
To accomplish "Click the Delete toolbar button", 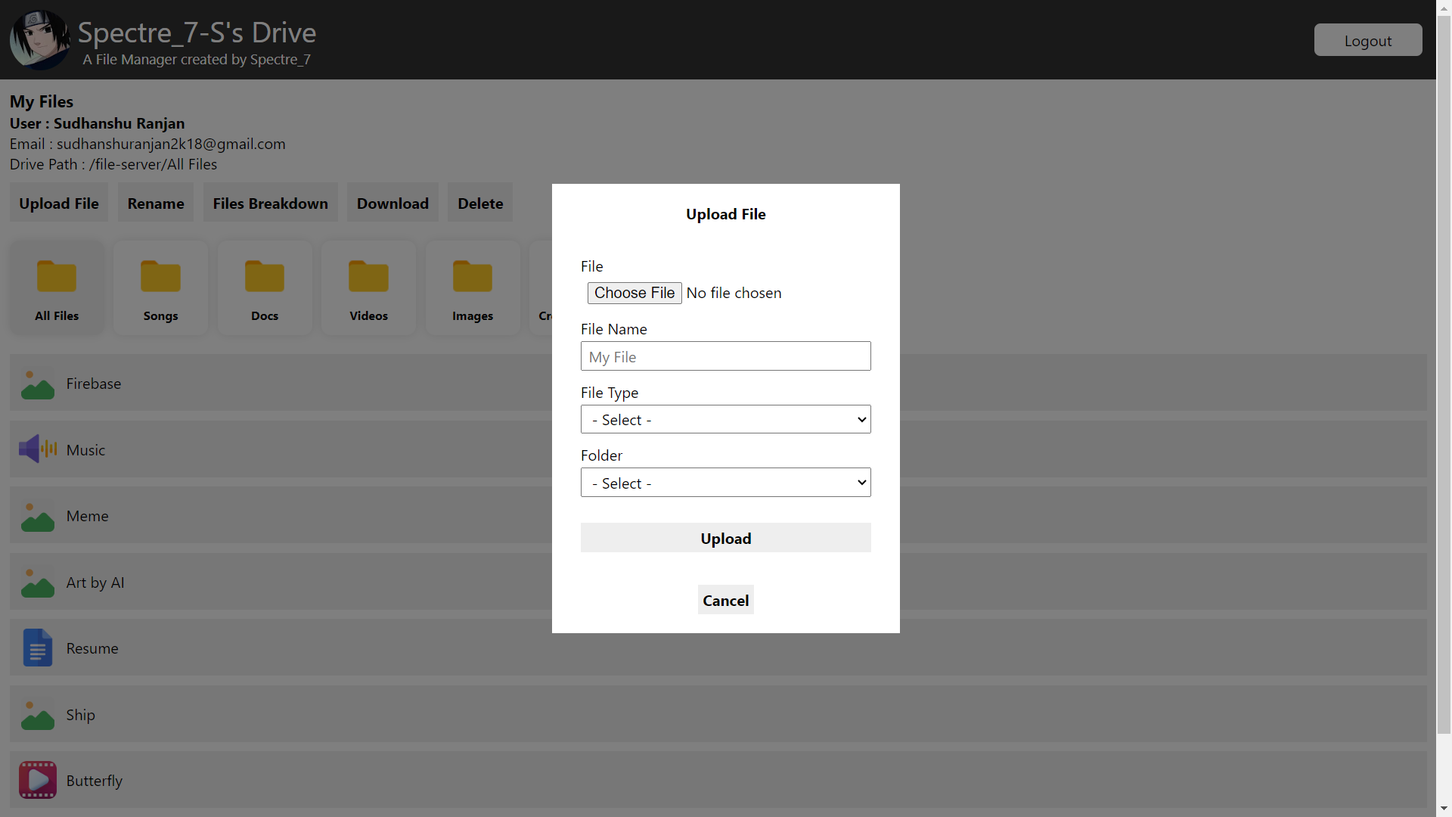I will (x=480, y=203).
